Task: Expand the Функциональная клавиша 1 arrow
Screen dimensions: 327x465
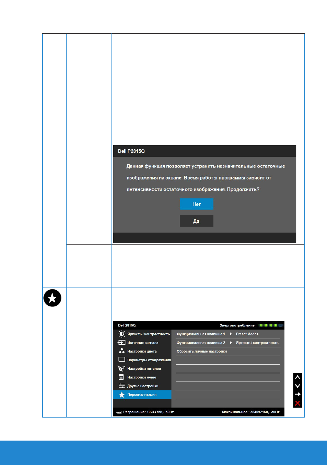Action: pos(231,334)
